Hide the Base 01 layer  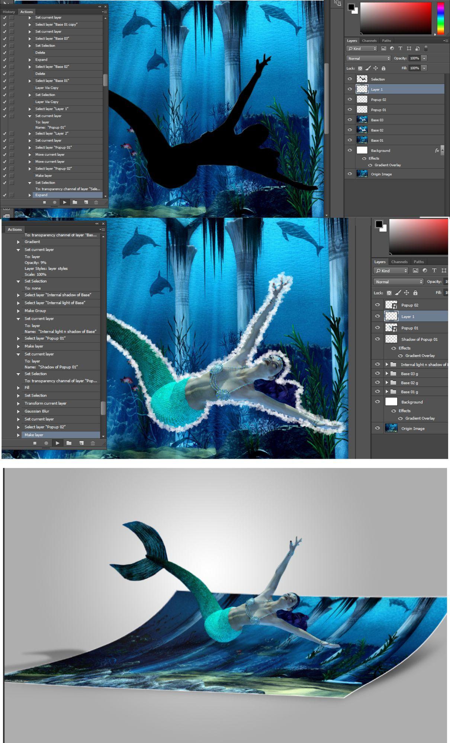pos(350,140)
